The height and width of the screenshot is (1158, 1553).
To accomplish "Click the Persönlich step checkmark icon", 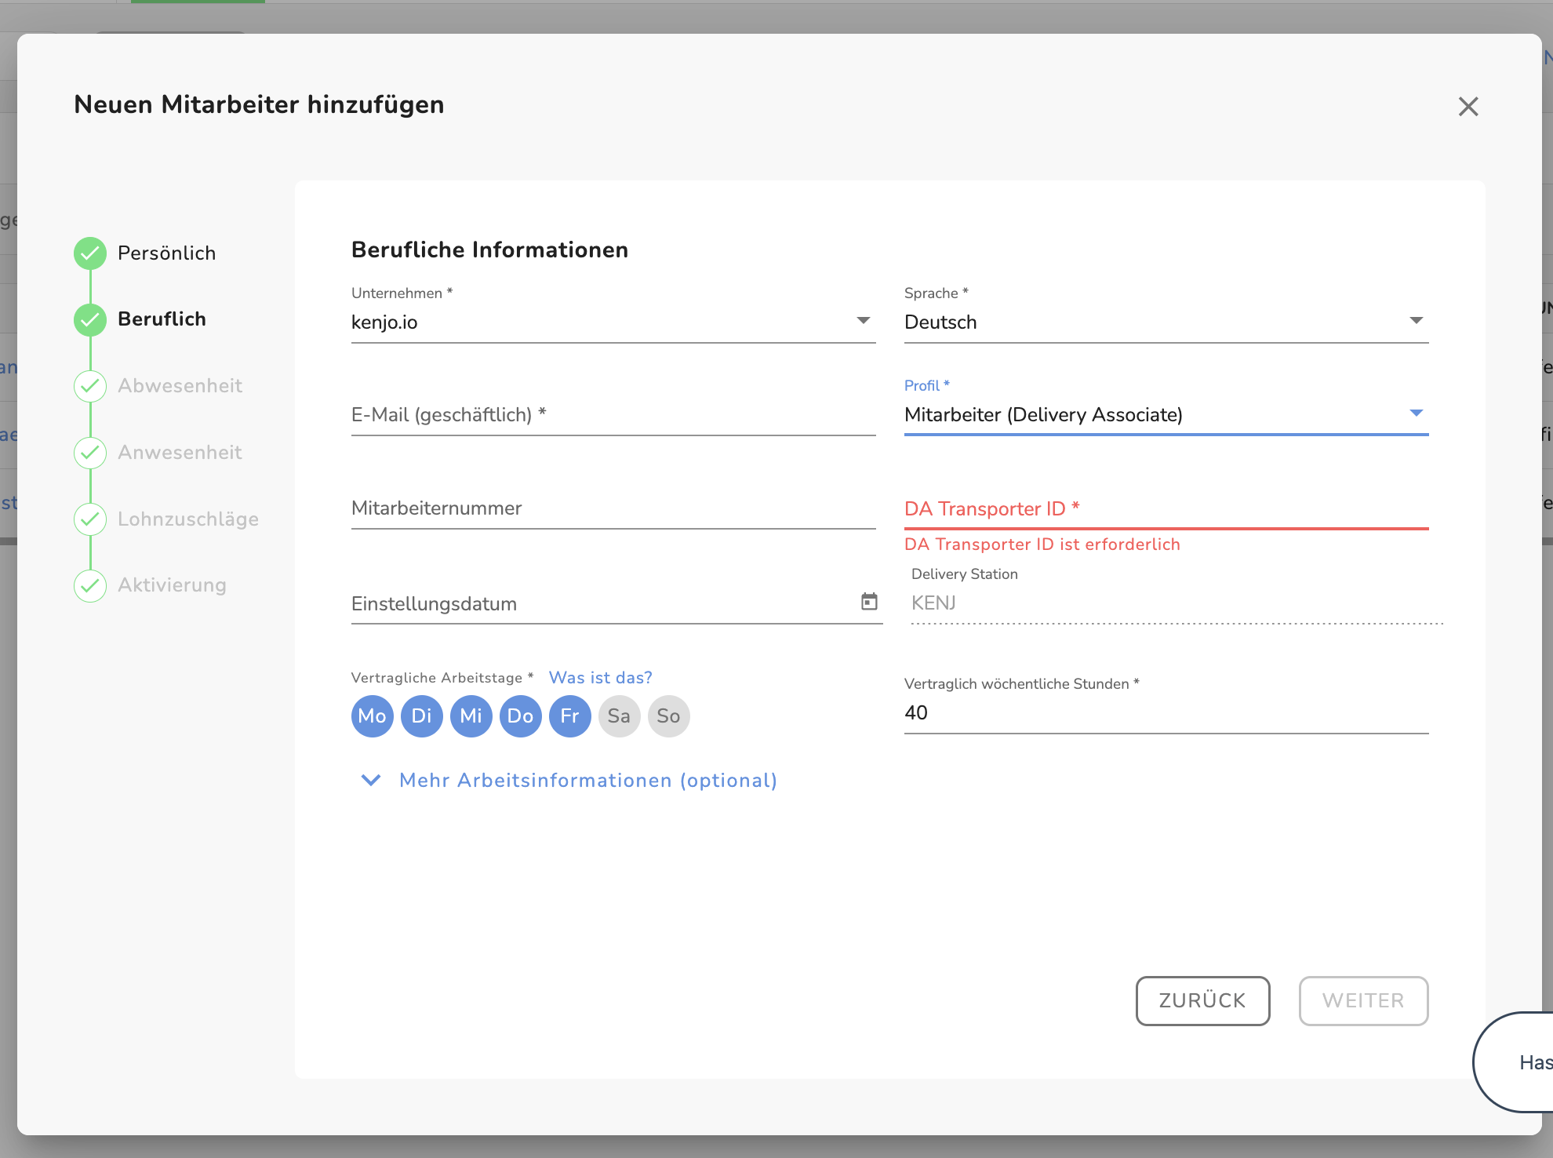I will tap(90, 253).
